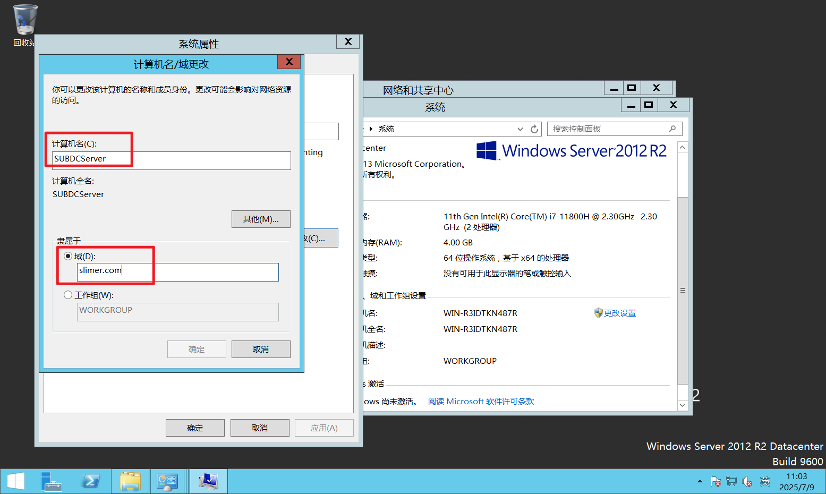
Task: Click OK in System Properties window
Action: click(195, 428)
